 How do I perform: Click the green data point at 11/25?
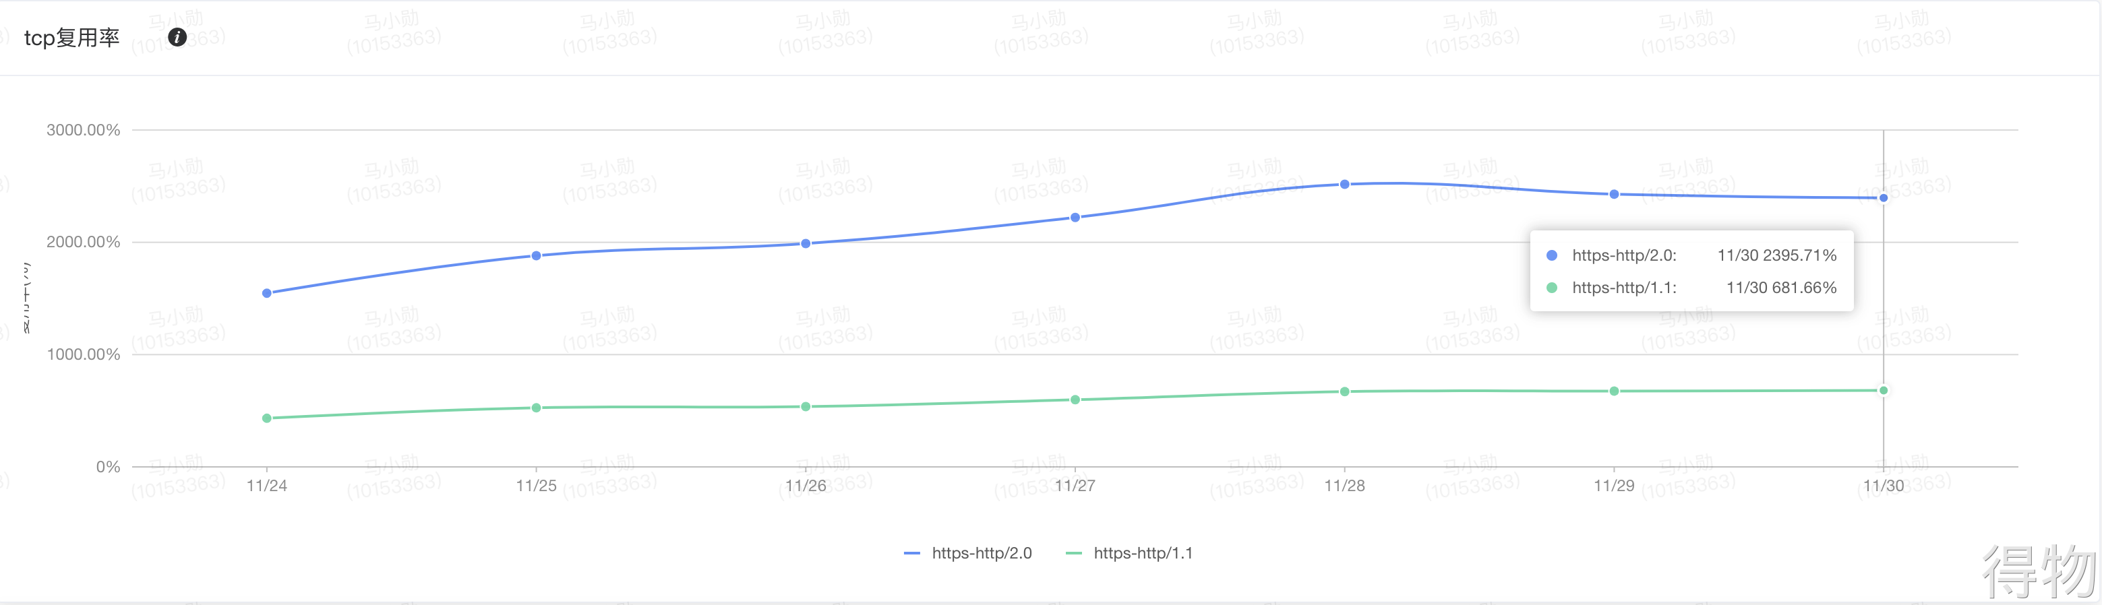point(536,408)
